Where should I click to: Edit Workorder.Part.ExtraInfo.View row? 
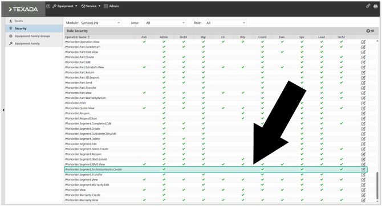363,67
